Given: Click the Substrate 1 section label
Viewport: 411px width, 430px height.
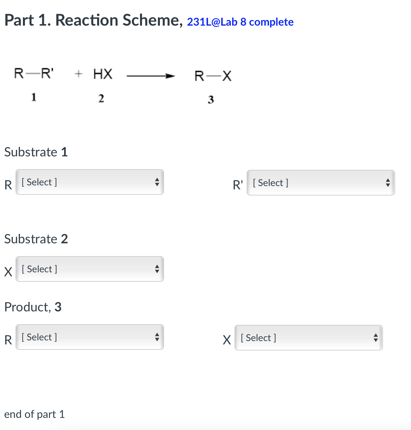Looking at the screenshot, I should click(36, 152).
